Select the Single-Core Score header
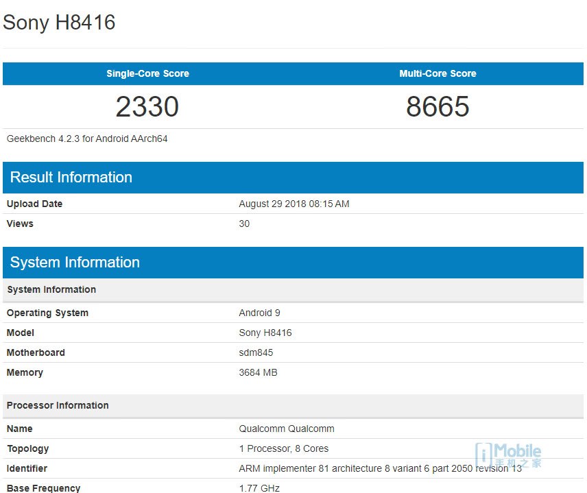The height and width of the screenshot is (493, 587). [147, 73]
